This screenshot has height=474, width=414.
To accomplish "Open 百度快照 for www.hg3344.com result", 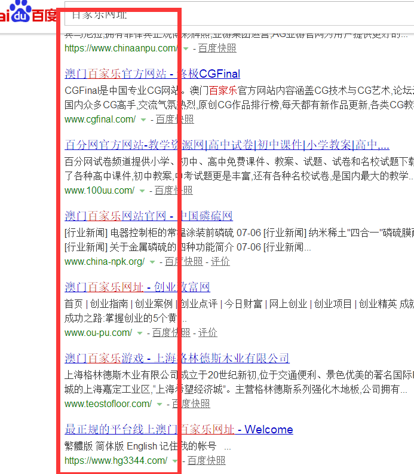I will pyautogui.click(x=206, y=461).
